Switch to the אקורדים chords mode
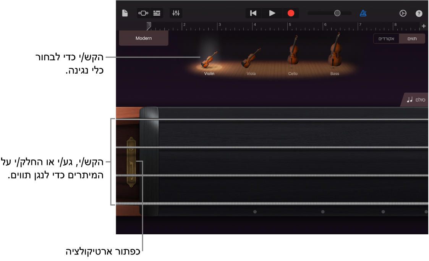The image size is (429, 261). click(386, 39)
